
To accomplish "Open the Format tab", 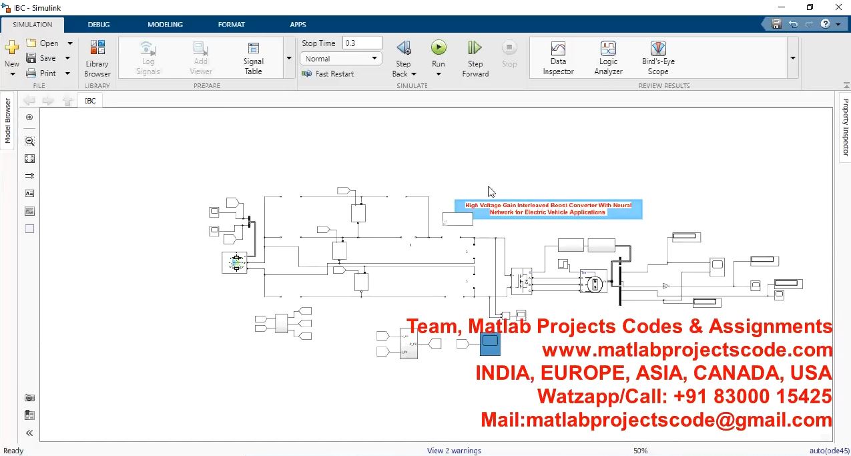I will click(232, 24).
